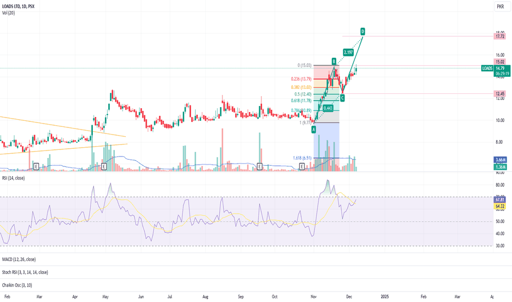Click the 0.443 ratio label
Viewport: 512px width, 302px height.
(x=328, y=108)
